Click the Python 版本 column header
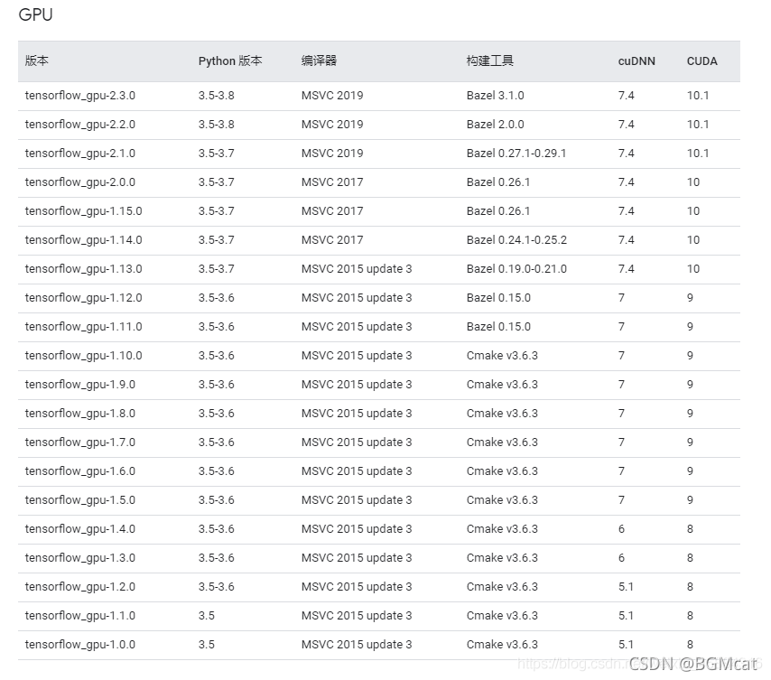Screen dimensions: 771x680 tap(230, 61)
